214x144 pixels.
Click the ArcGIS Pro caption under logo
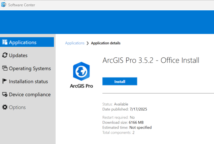[x=82, y=86]
